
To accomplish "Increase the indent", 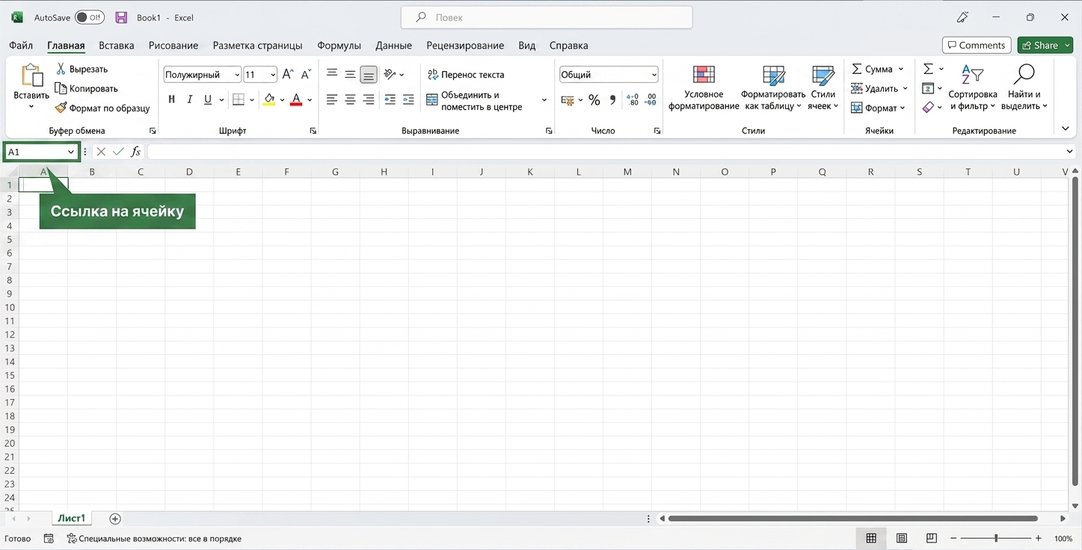I will point(408,99).
